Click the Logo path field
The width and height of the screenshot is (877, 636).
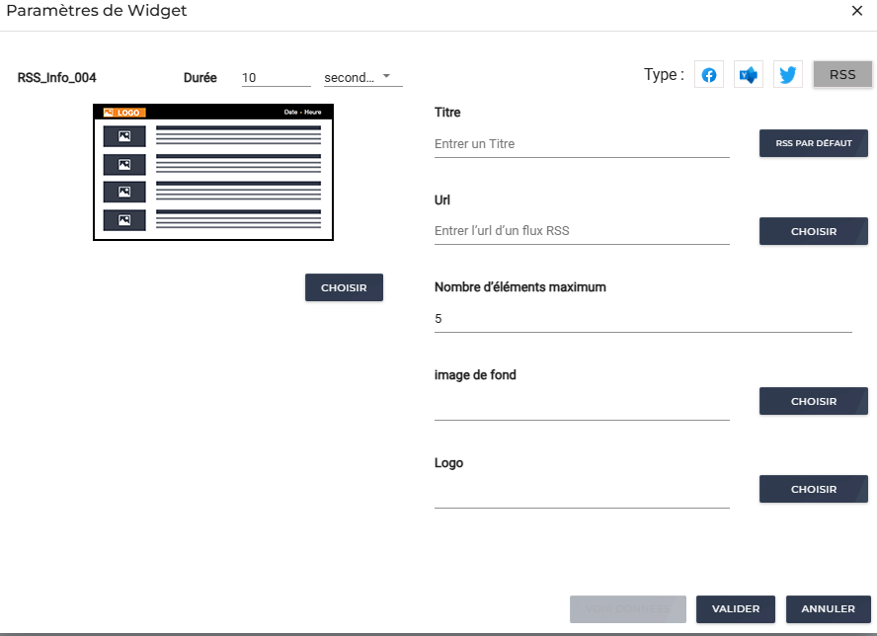click(581, 494)
